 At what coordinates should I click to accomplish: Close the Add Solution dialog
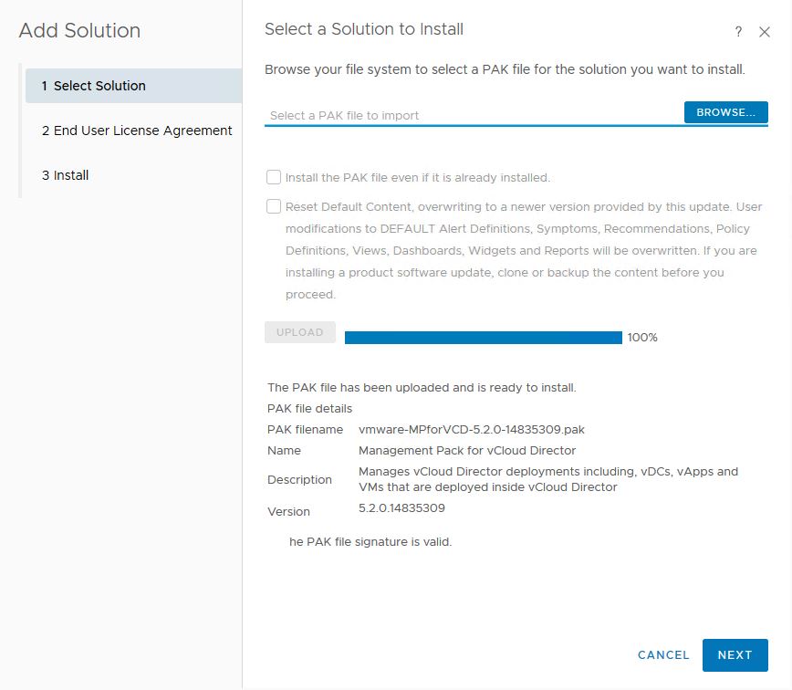pyautogui.click(x=765, y=32)
